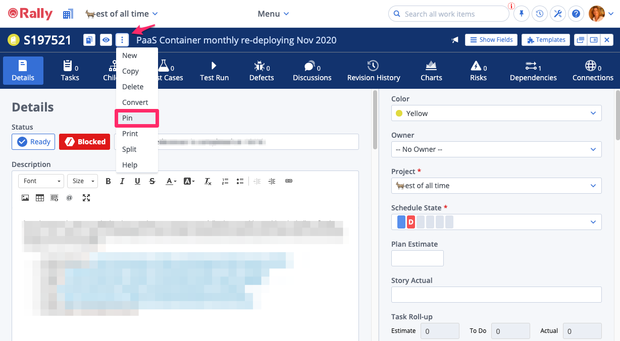
Task: Click the watch eye icon in story header
Action: 106,39
